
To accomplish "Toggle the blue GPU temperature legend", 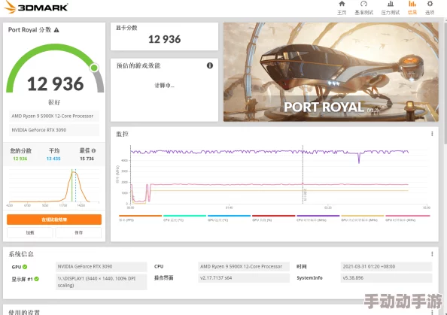I will [x=230, y=218].
